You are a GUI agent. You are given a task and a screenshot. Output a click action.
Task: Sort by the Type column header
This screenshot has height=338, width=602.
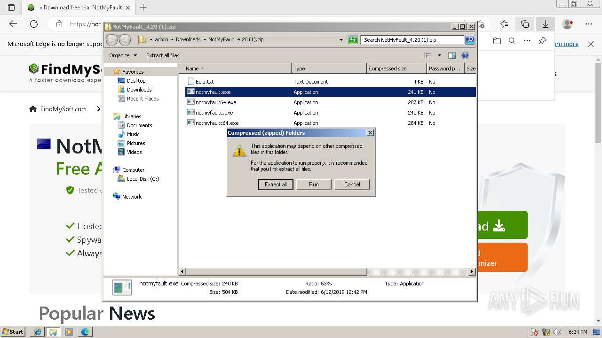click(329, 69)
